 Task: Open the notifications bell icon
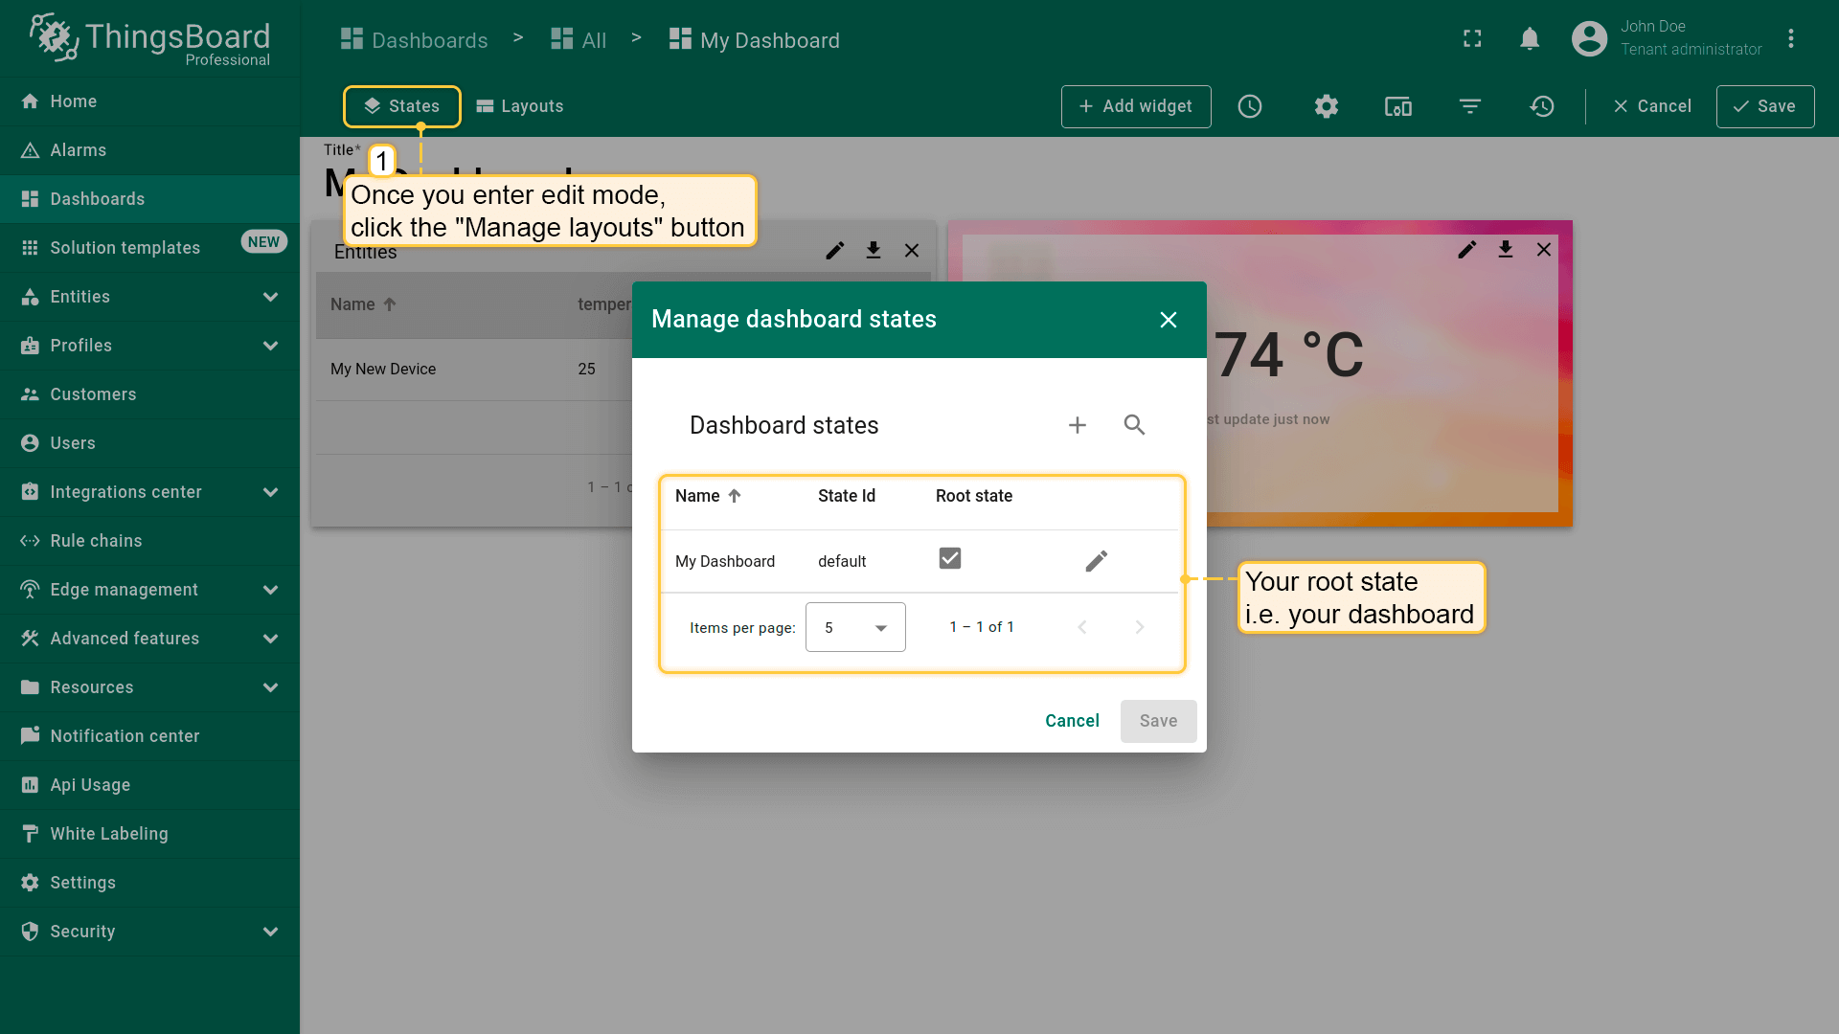1530,39
